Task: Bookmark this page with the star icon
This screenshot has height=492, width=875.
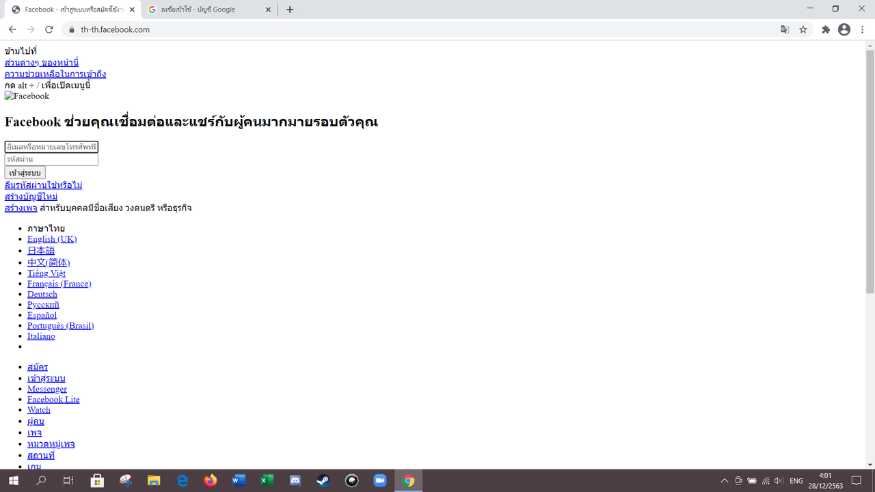Action: pyautogui.click(x=803, y=29)
